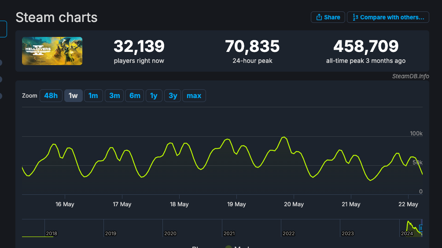Click the compare ranking numbers icon
The height and width of the screenshot is (248, 442).
coord(355,17)
